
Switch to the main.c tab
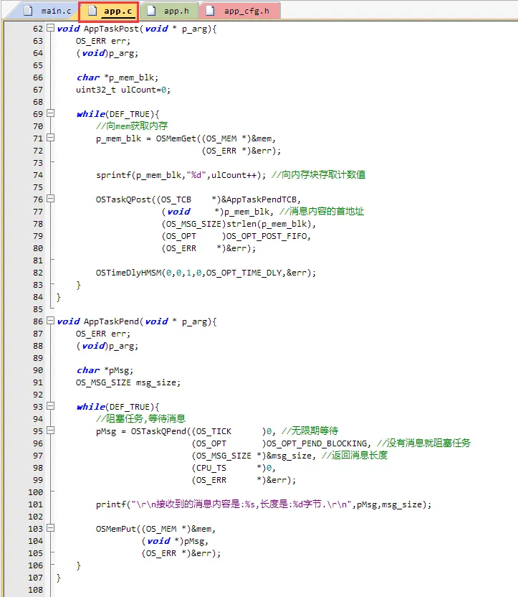55,11
